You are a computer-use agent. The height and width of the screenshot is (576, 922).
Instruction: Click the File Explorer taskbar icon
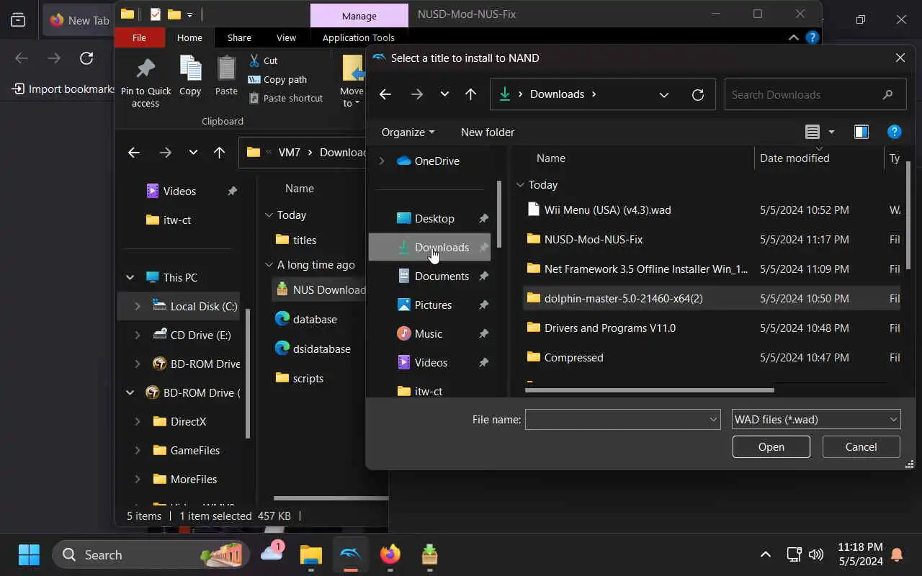311,554
